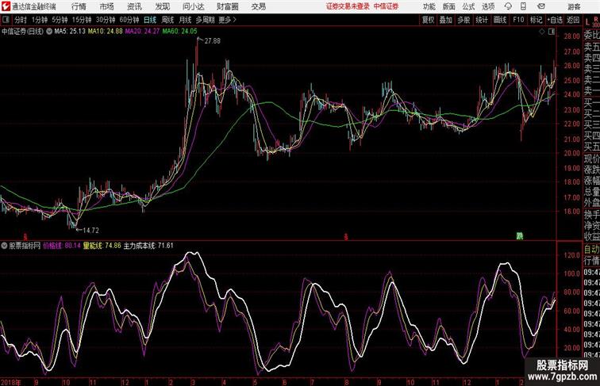The image size is (600, 386).
Task: Click 证券交易未登录 login link
Action: [348, 6]
